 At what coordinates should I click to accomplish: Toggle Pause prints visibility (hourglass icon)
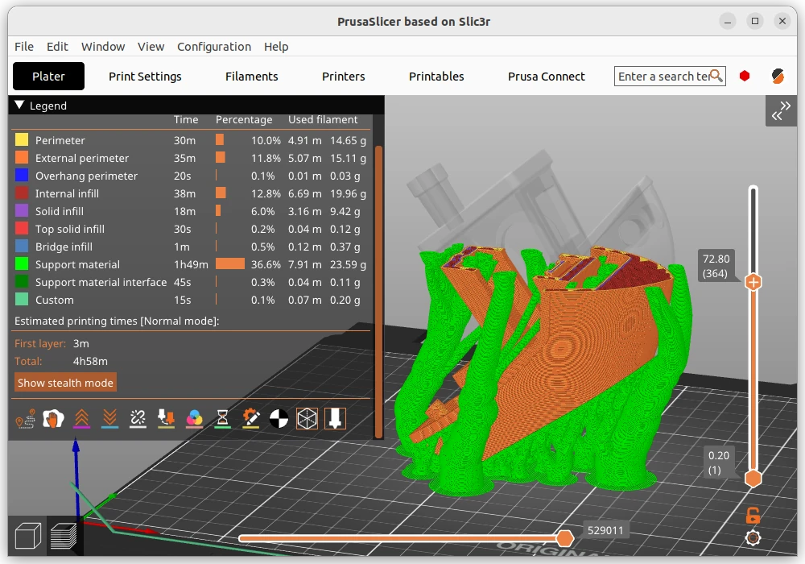click(222, 419)
